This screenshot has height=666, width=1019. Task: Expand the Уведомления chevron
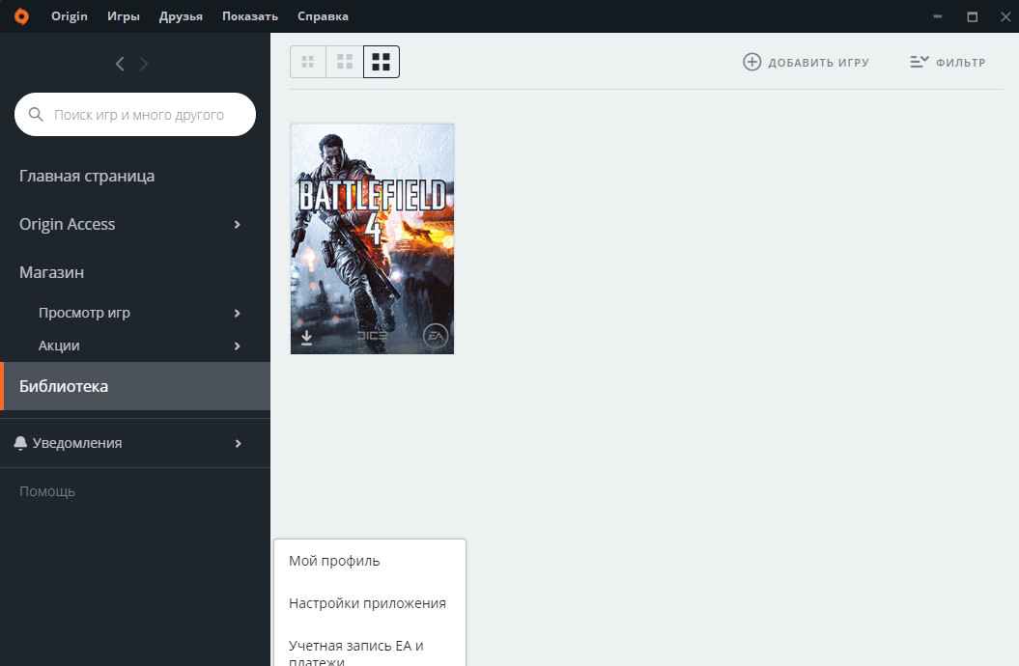click(x=238, y=443)
